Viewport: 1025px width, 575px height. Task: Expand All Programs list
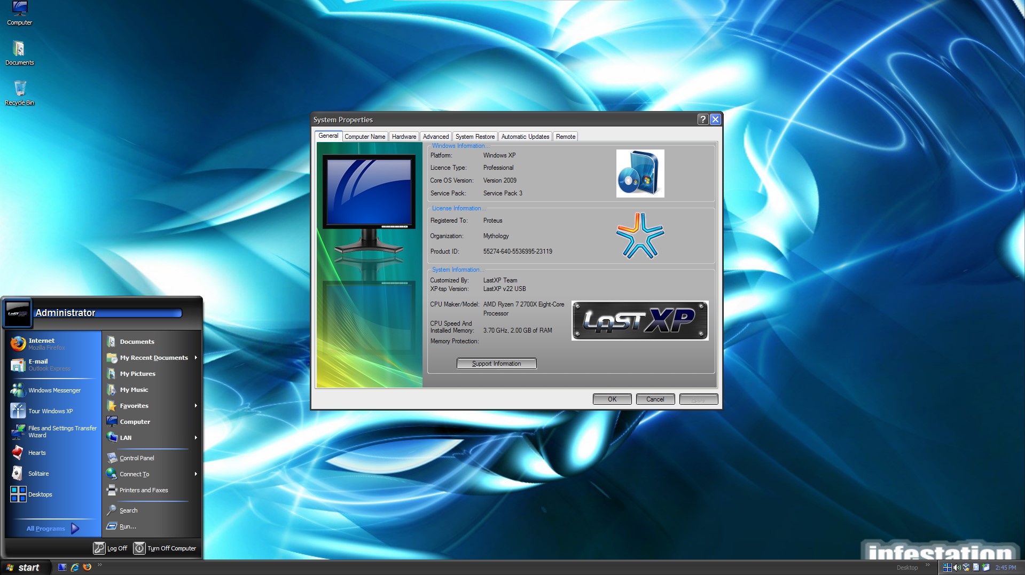(x=53, y=529)
